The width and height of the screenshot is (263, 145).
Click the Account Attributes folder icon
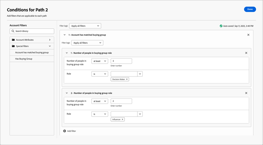point(13,40)
